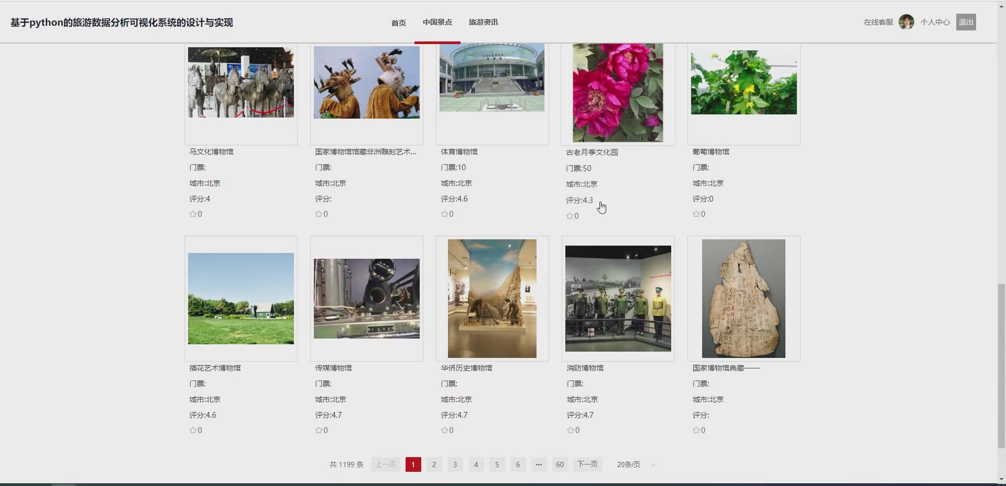Toggle the favorite star for 传媒博物馆
This screenshot has width=1006, height=486.
318,430
